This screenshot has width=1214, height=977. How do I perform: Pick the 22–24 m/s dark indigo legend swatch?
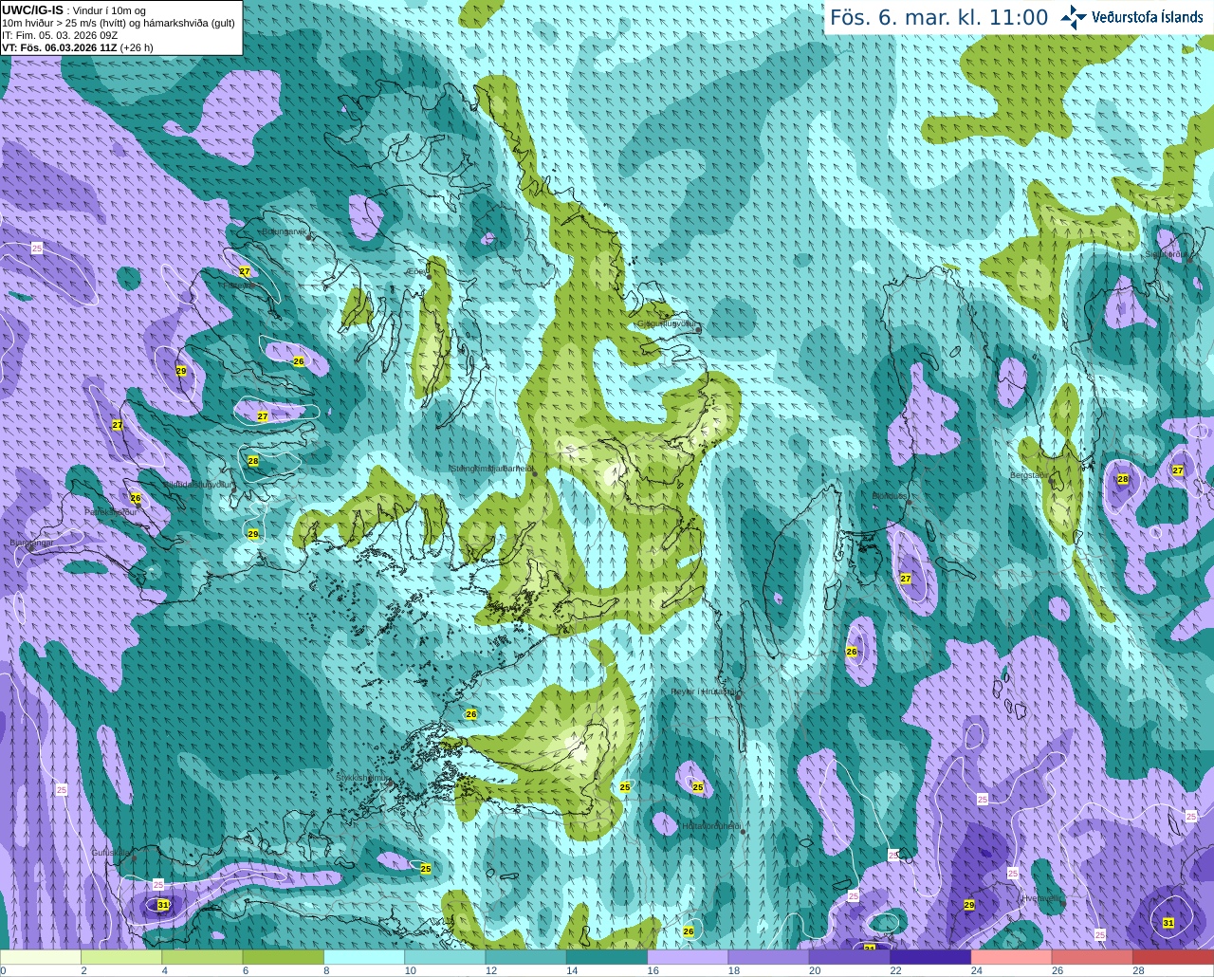point(930,957)
